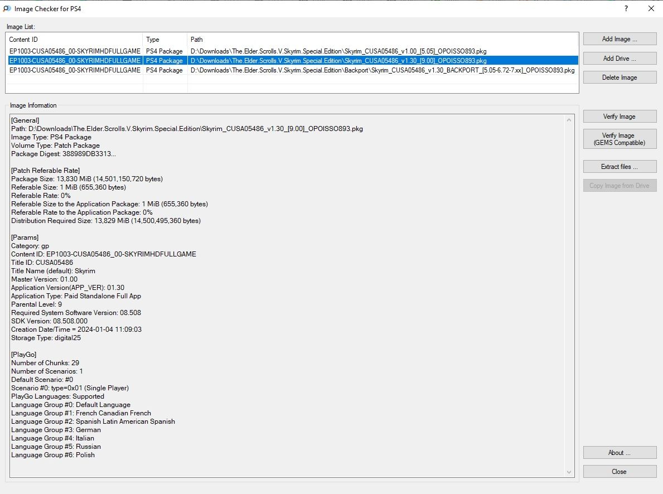This screenshot has width=663, height=494.
Task: Click 'Application Type: Paid Standalone Full App' line
Action: 76,296
